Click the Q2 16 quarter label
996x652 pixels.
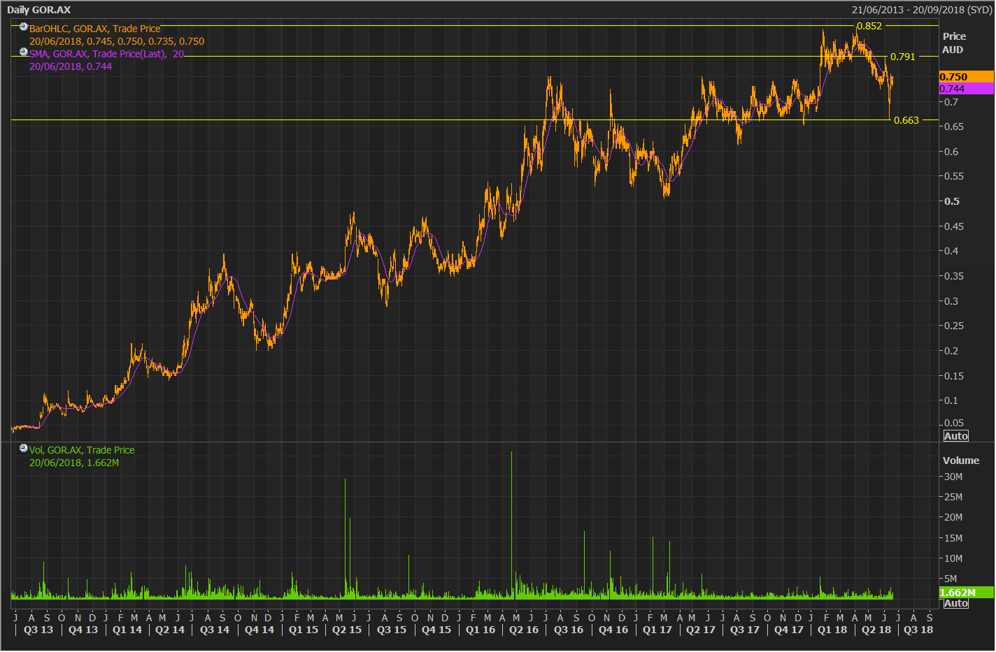524,630
